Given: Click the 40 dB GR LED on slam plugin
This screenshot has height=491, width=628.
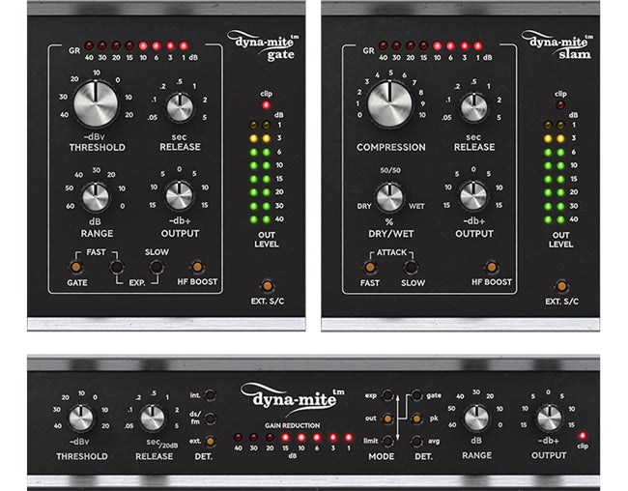Looking at the screenshot, I should click(x=383, y=45).
